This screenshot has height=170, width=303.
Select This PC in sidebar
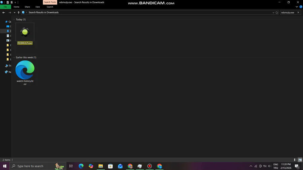pyautogui.click(x=8, y=66)
